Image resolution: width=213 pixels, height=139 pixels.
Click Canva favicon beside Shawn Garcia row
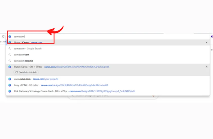(10, 67)
